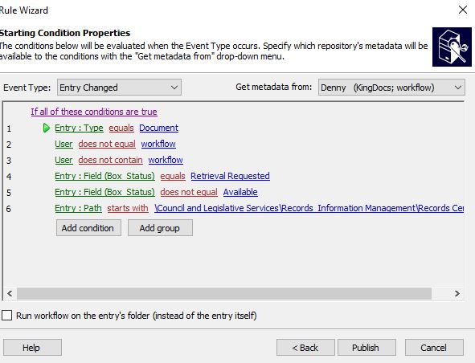Click the 'Entry : Path' condition link

78,208
